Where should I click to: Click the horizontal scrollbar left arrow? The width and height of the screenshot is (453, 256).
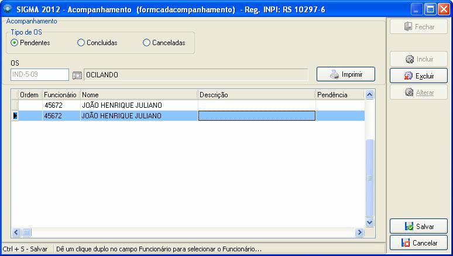point(16,233)
